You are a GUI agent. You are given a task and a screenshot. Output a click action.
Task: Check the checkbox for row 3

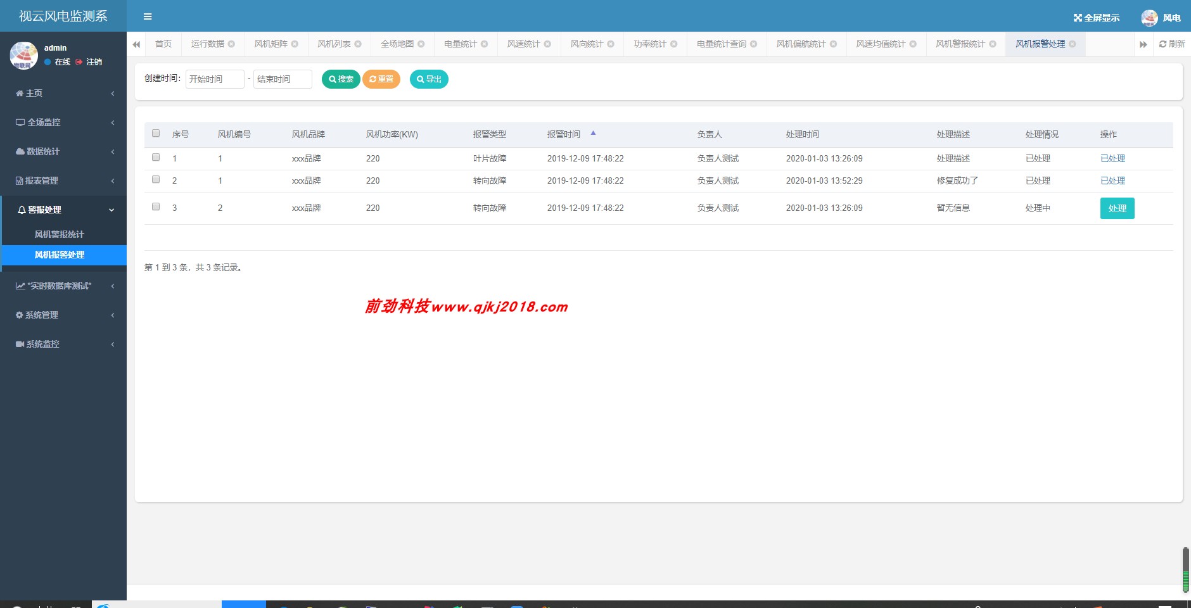click(156, 206)
